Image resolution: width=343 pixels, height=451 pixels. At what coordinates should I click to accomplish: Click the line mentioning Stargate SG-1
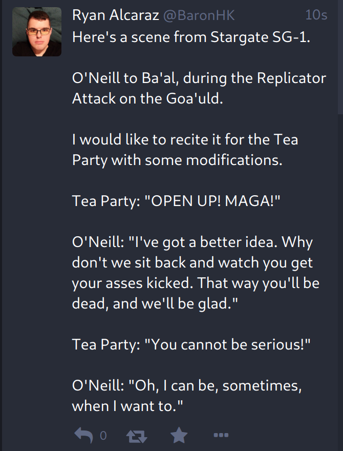[191, 37]
